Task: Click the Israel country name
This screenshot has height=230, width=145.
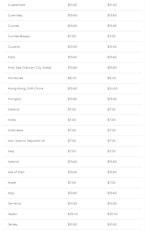Action: 12,183
